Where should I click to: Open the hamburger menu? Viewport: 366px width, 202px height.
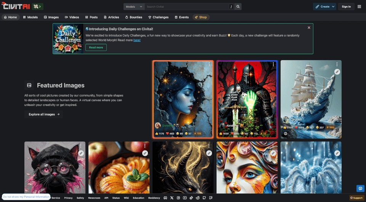coord(359,6)
